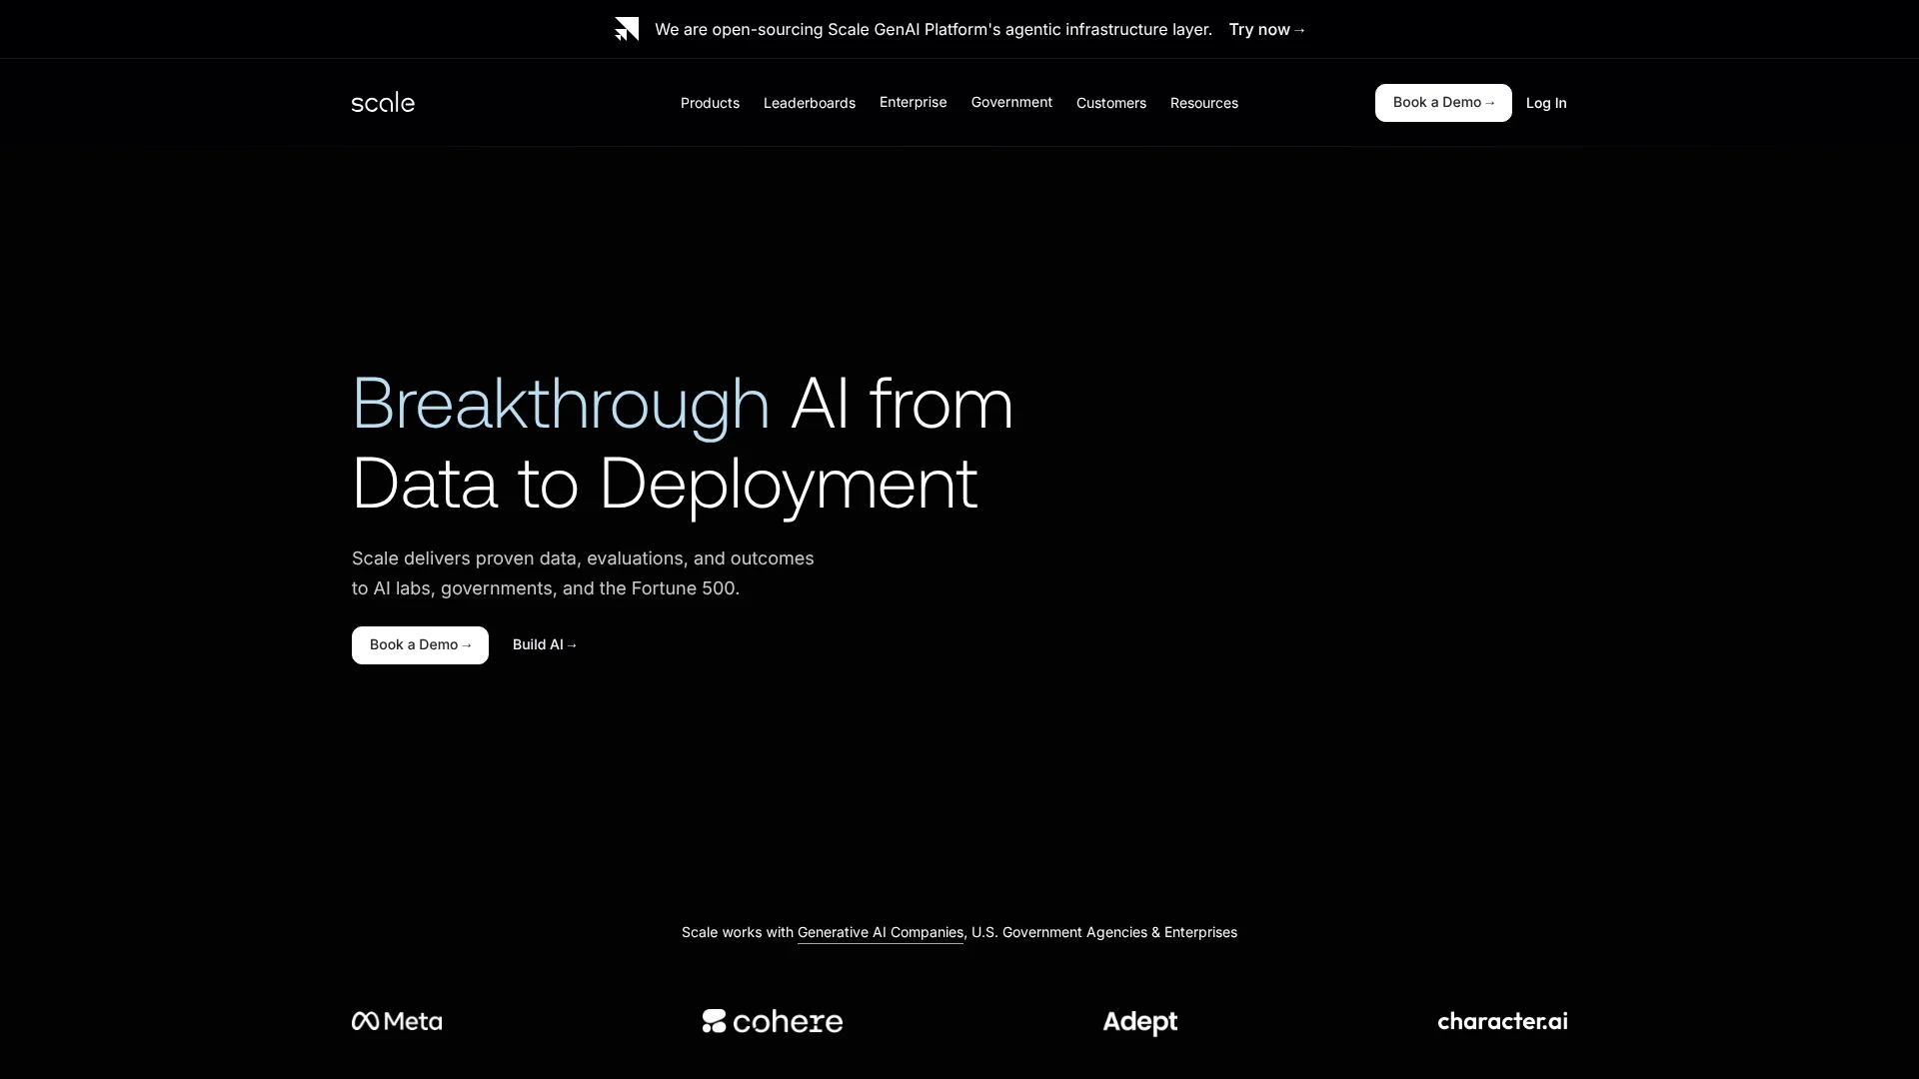Click Try now banner link
Image resolution: width=1919 pixels, height=1079 pixels.
tap(1266, 29)
